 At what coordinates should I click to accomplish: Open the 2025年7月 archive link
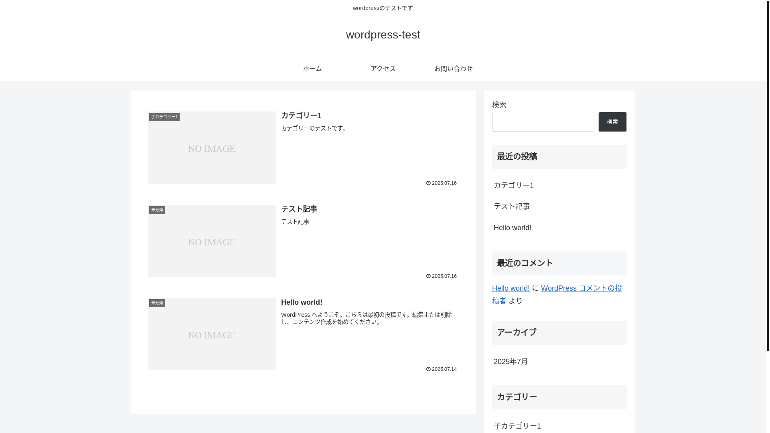pyautogui.click(x=511, y=362)
